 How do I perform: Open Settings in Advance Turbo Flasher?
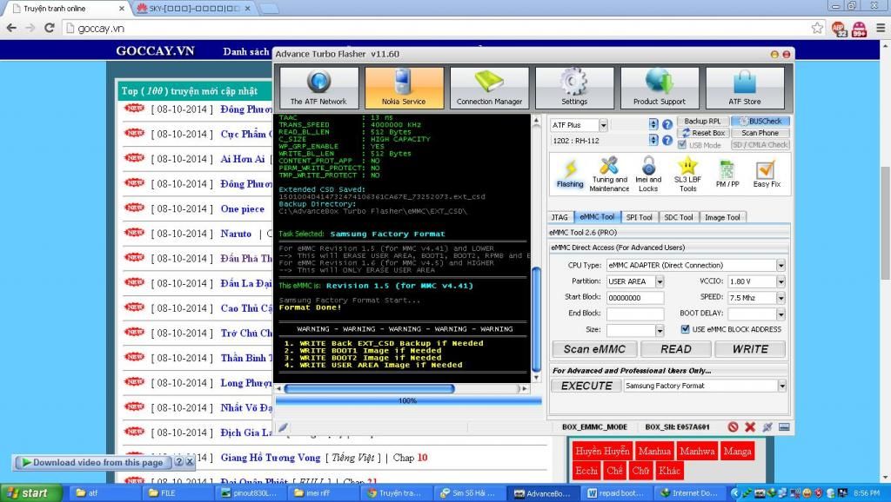pyautogui.click(x=574, y=88)
